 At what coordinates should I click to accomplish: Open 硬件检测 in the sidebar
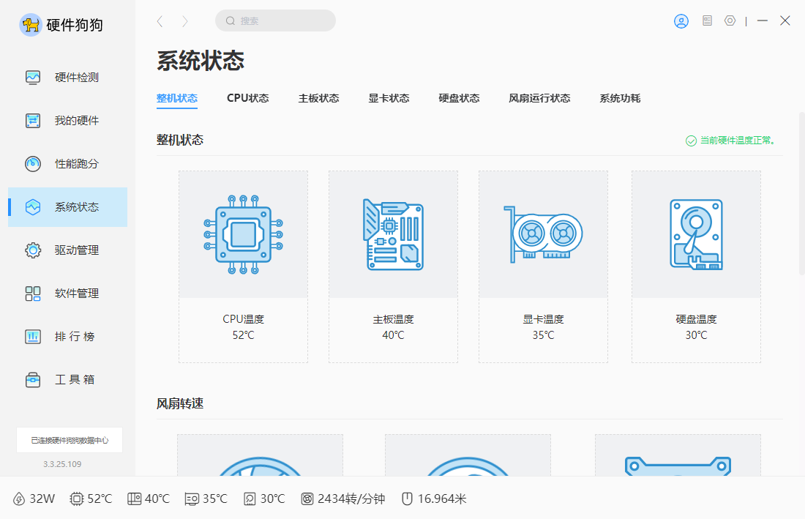67,78
